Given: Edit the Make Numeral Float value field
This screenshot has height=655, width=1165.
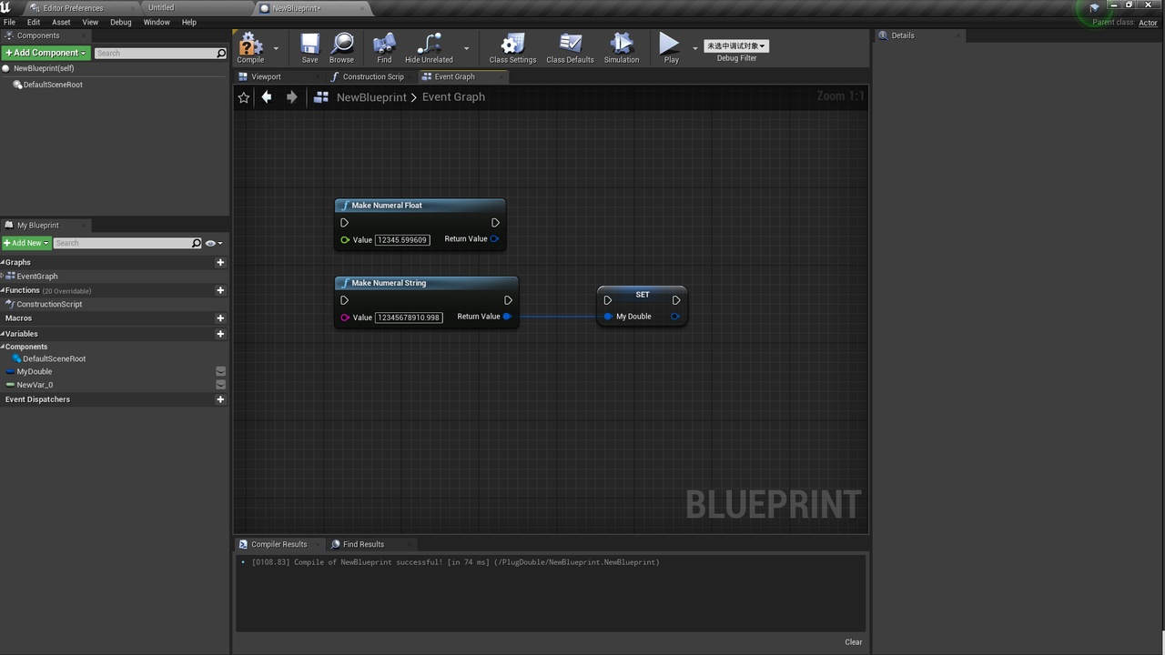Looking at the screenshot, I should point(402,240).
